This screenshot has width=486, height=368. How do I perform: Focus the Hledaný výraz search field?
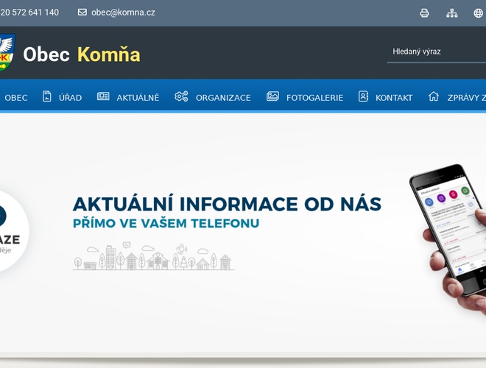(x=437, y=52)
